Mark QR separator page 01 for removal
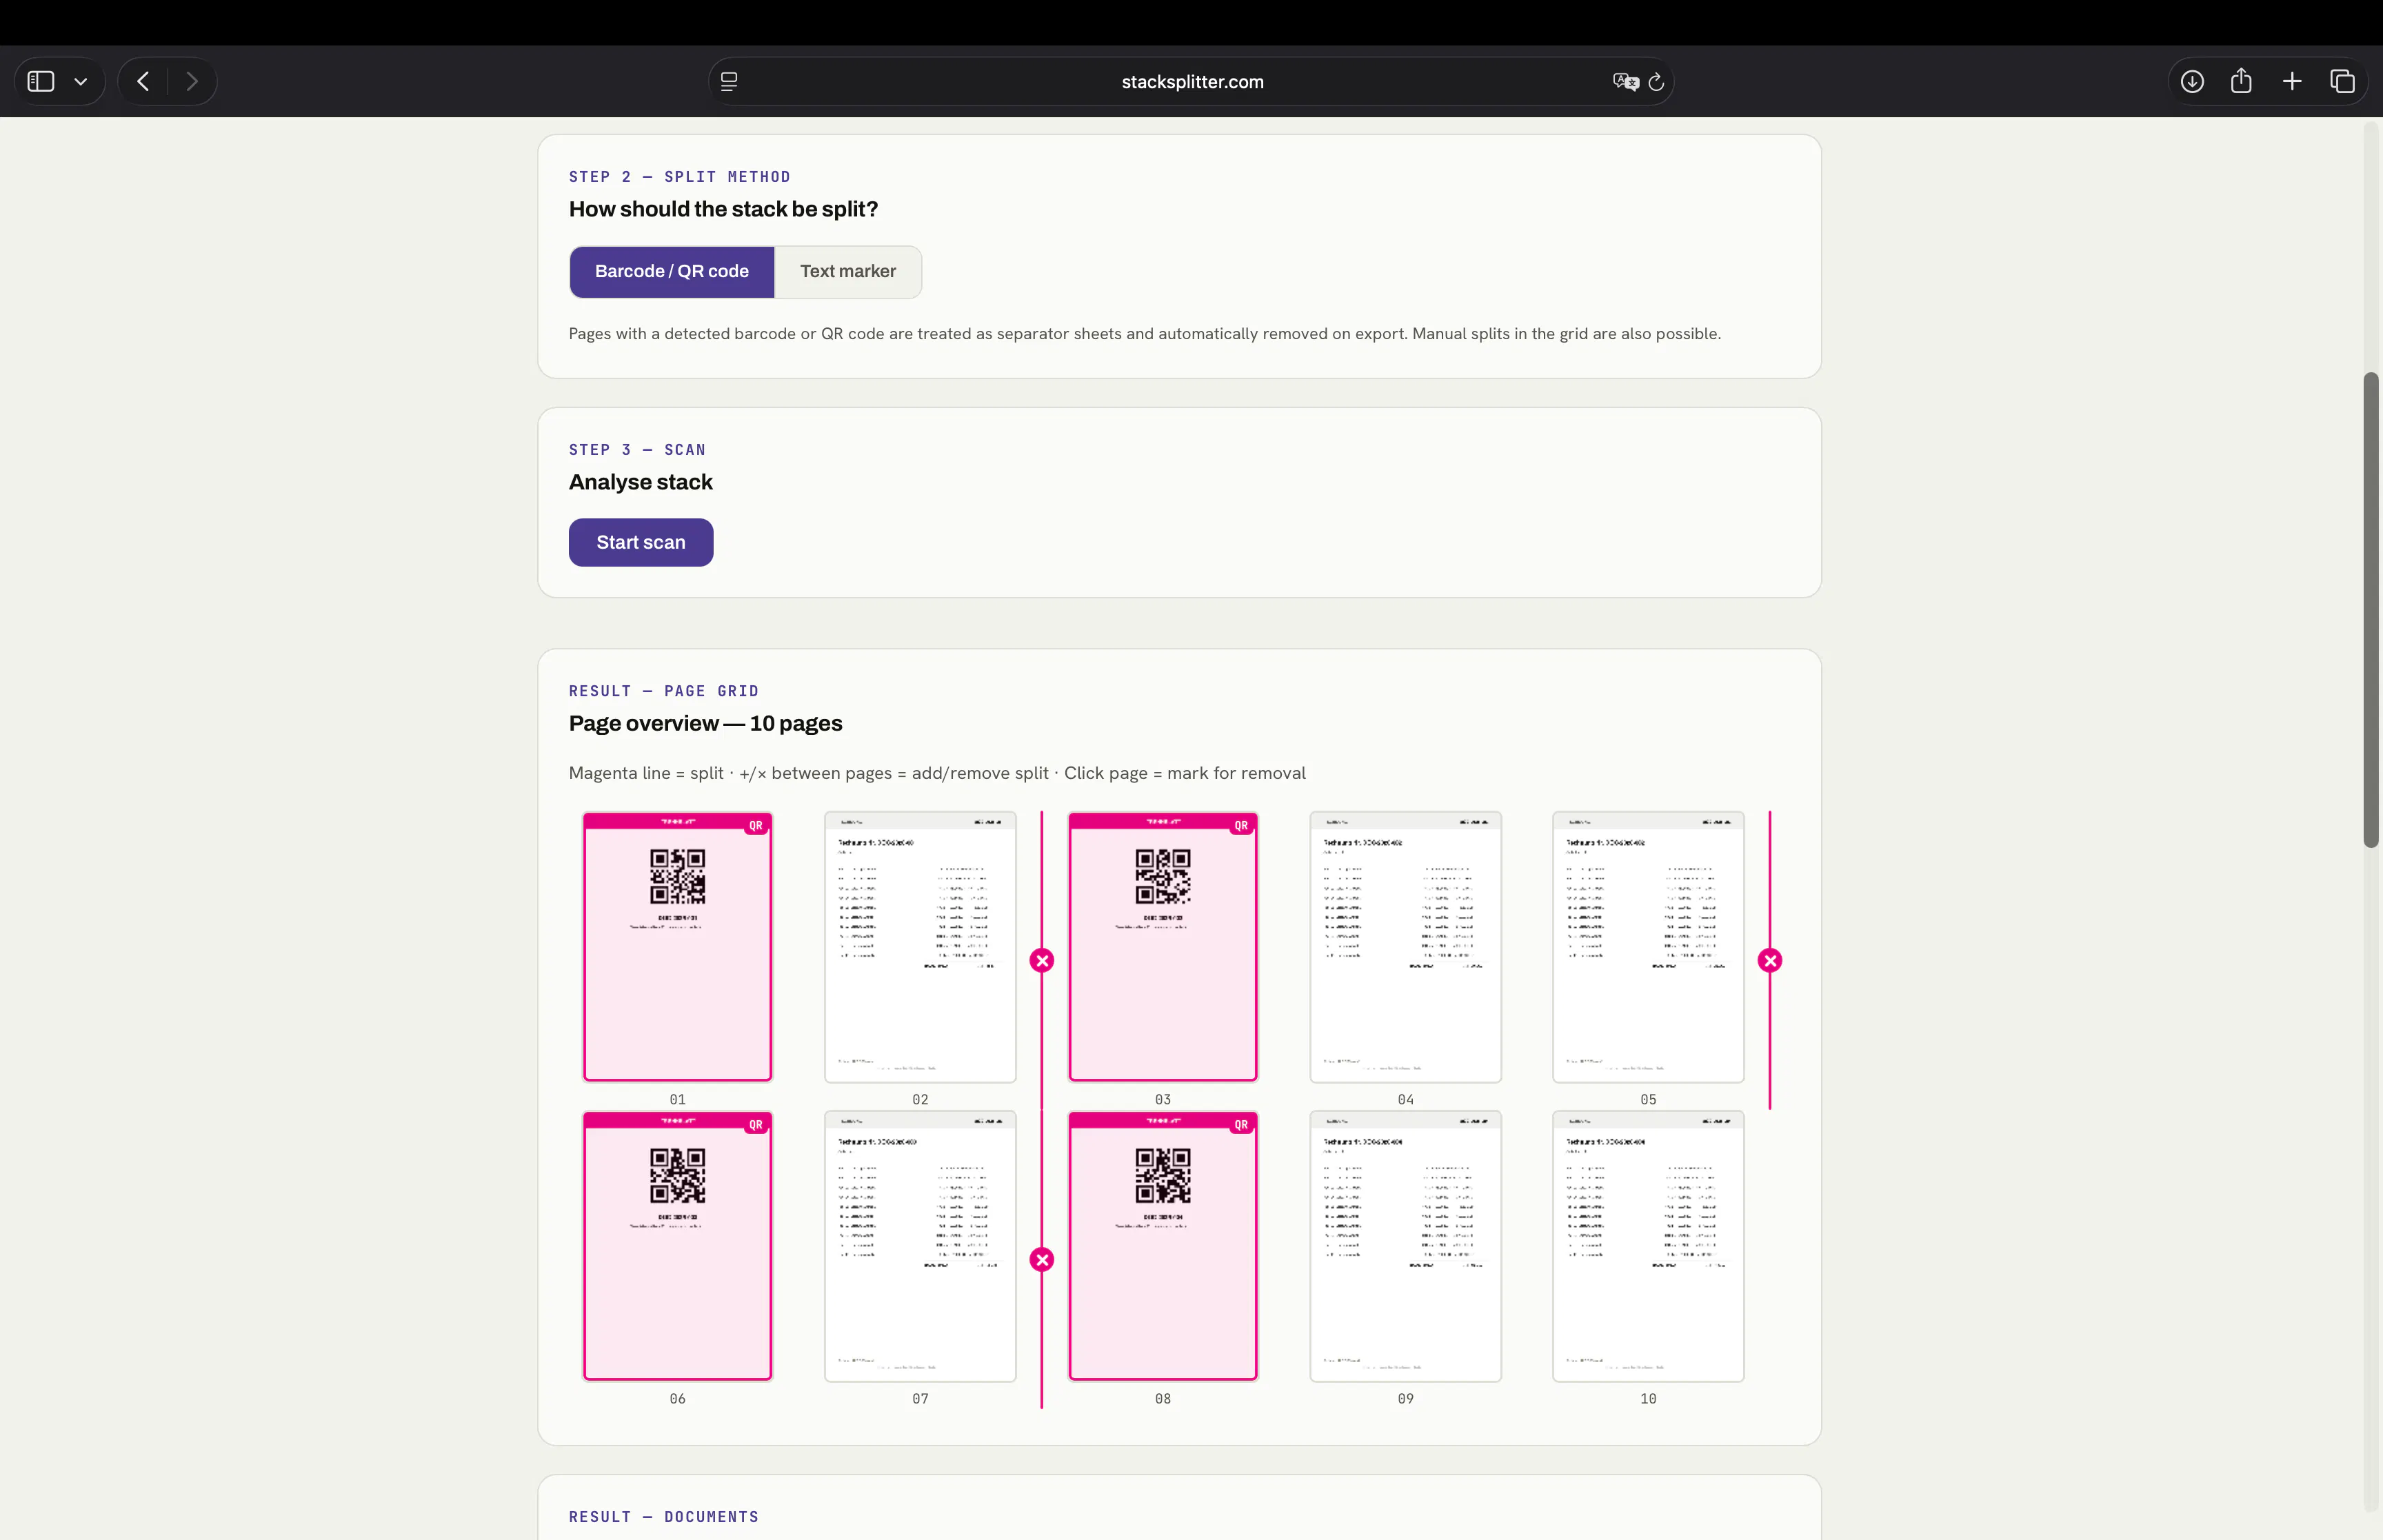2383x1540 pixels. point(678,946)
